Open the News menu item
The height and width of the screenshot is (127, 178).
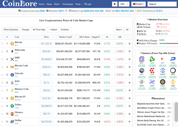(49, 4)
